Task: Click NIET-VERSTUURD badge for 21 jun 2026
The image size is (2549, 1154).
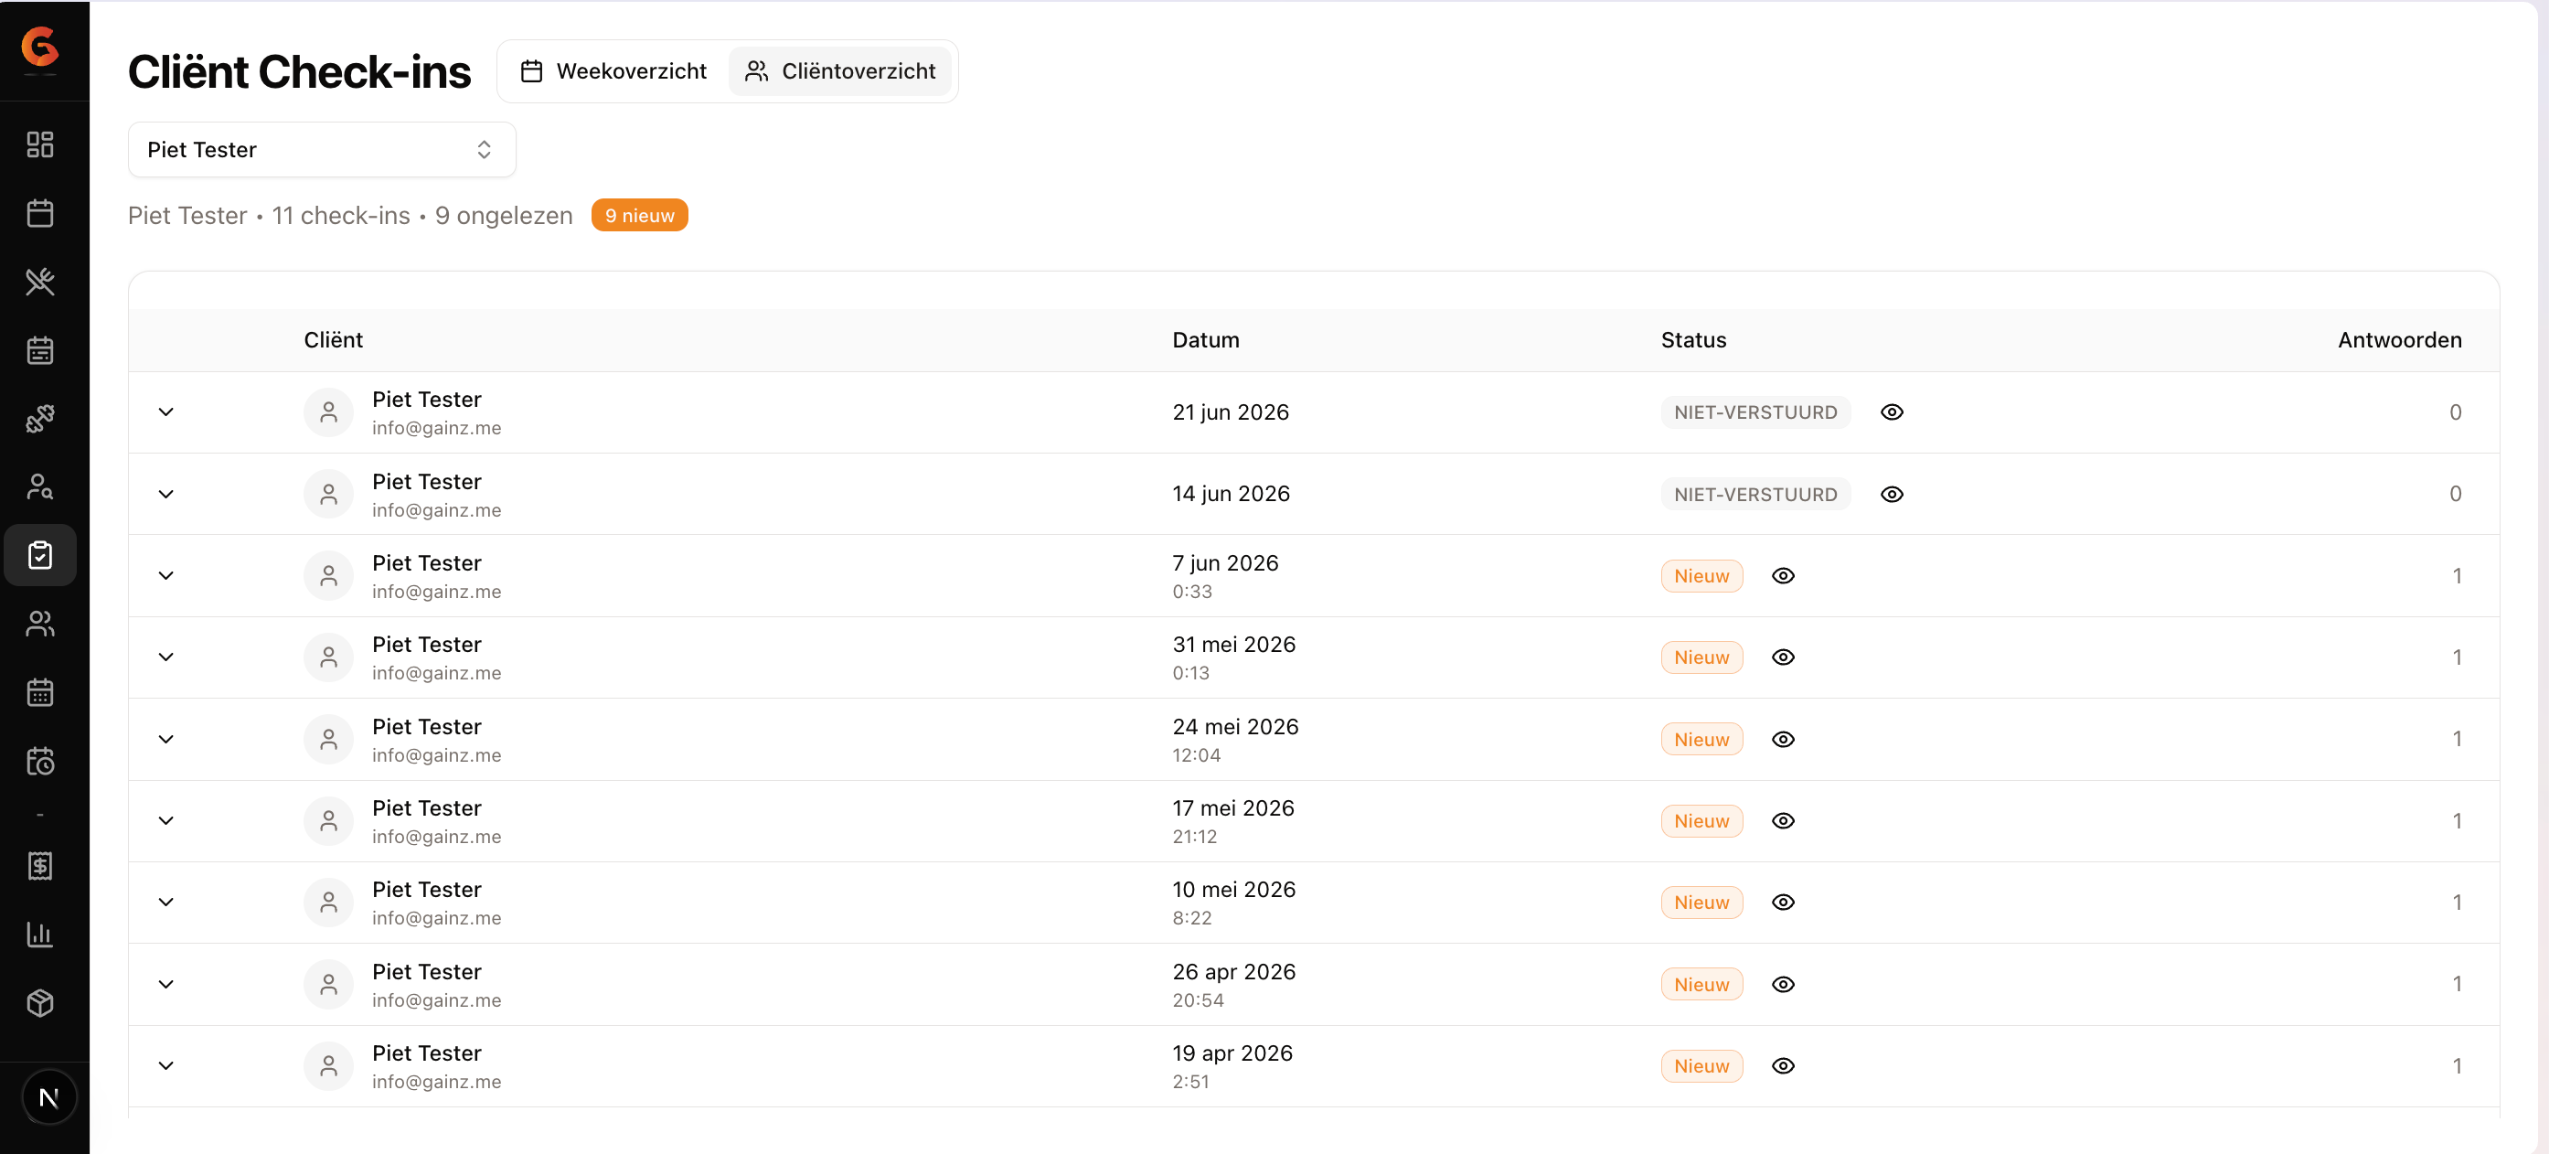Action: click(1755, 411)
